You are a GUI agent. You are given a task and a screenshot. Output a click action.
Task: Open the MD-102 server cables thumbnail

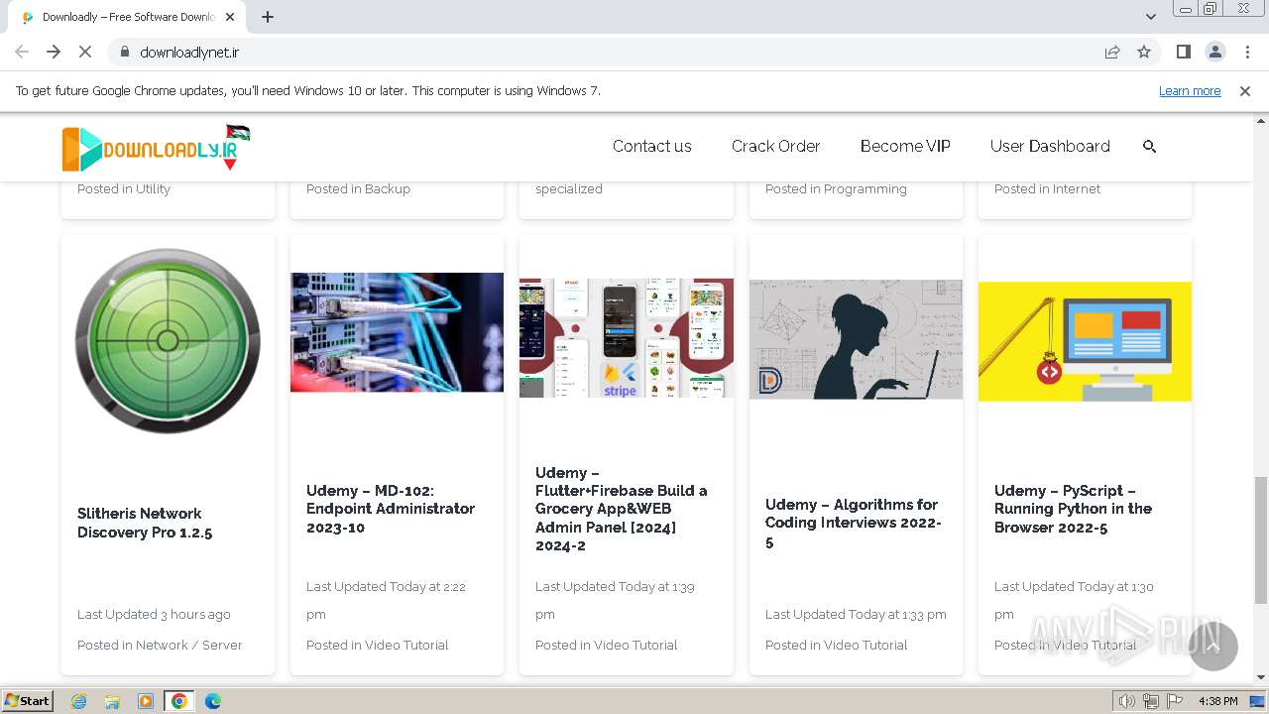coord(397,332)
